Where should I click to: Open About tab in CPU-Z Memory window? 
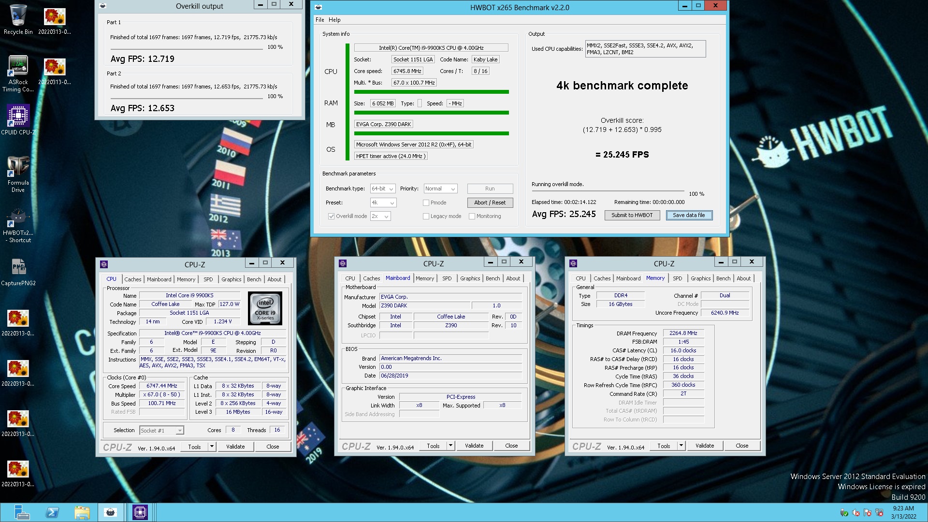pyautogui.click(x=743, y=278)
